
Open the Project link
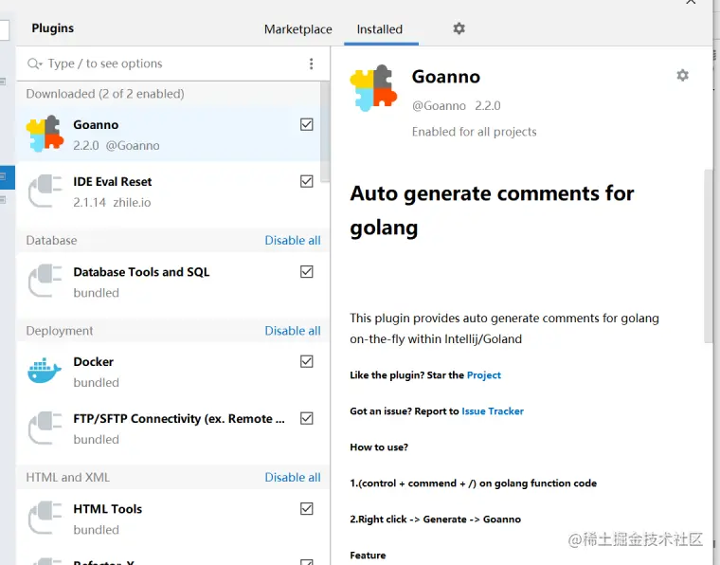point(483,375)
